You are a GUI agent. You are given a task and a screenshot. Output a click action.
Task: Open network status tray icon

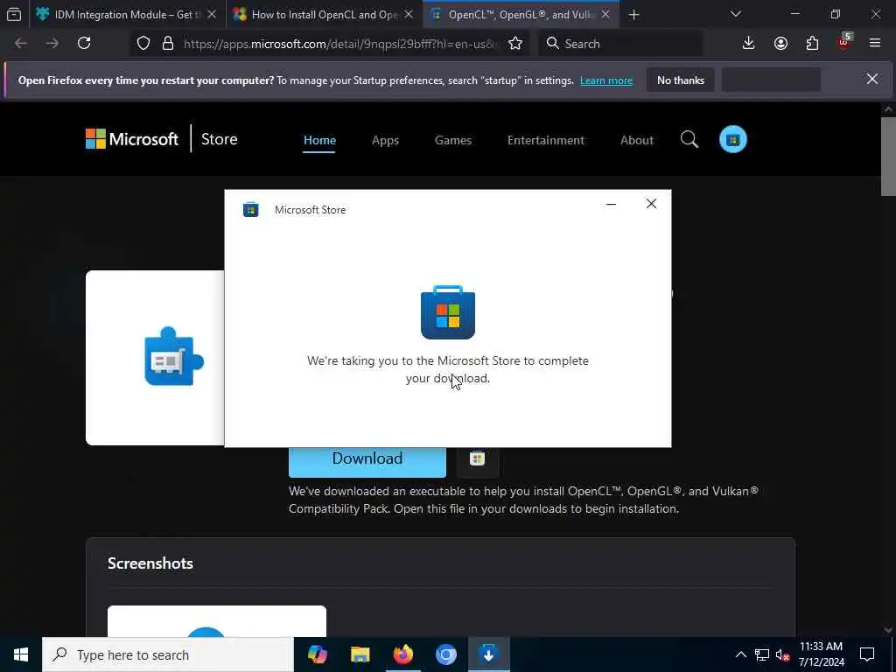tap(762, 654)
